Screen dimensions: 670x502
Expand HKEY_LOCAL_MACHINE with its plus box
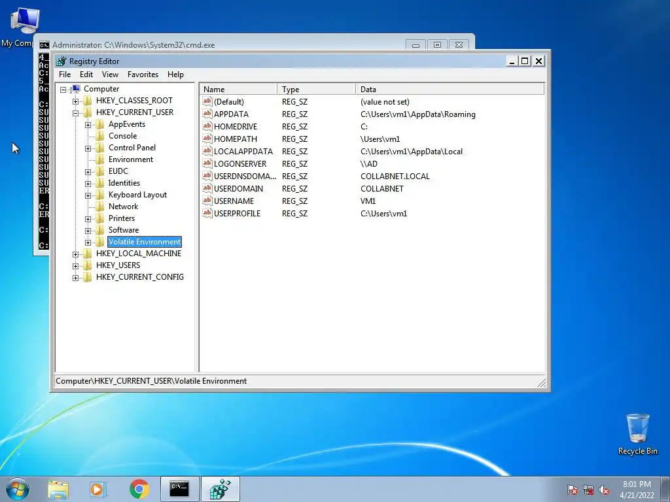coord(76,254)
